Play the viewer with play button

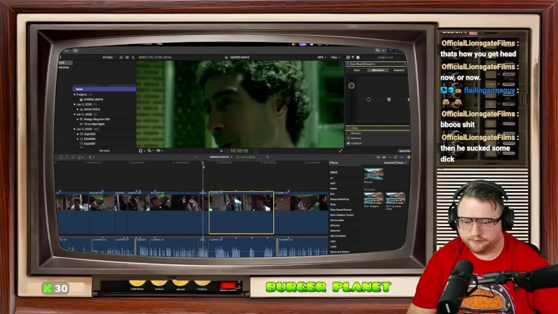[221, 151]
